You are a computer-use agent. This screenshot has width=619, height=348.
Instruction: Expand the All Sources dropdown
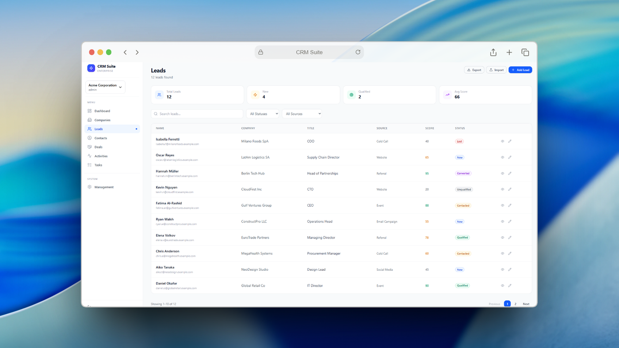pyautogui.click(x=302, y=113)
